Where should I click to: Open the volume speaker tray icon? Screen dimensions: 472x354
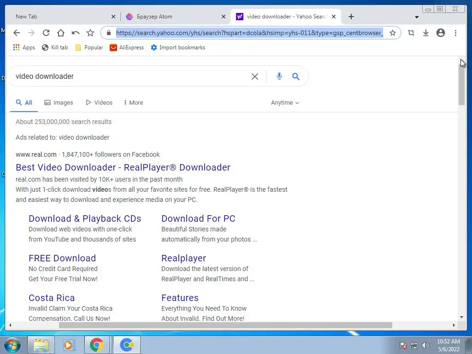tap(425, 345)
